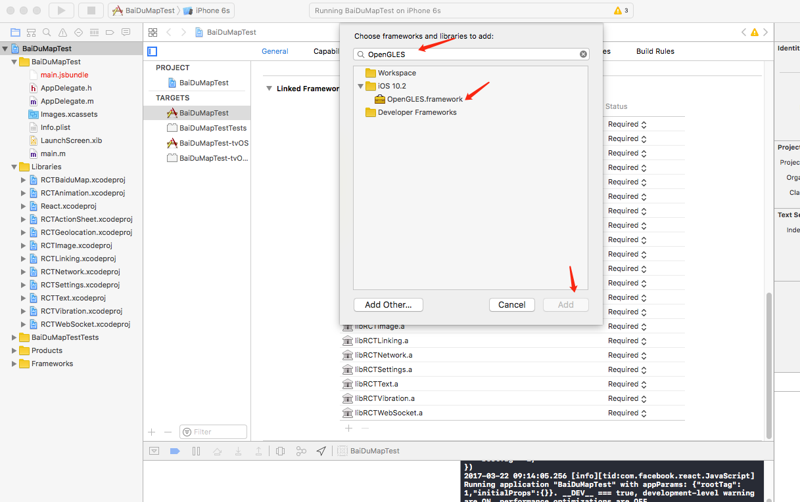
Task: Open the Test navigator diamond icon
Action: point(78,32)
